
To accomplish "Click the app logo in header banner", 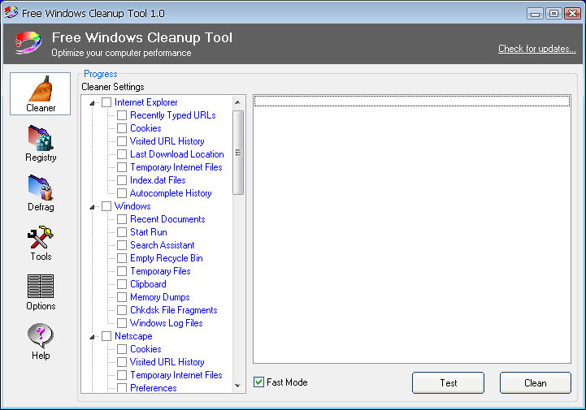I will point(27,43).
